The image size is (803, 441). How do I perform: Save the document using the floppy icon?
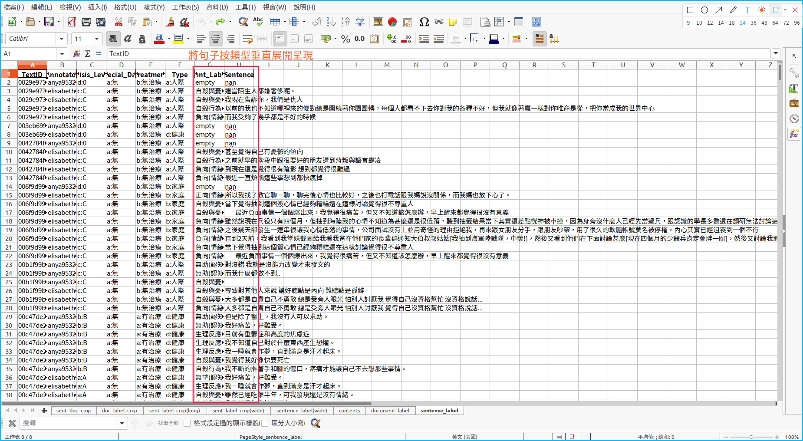(49, 22)
